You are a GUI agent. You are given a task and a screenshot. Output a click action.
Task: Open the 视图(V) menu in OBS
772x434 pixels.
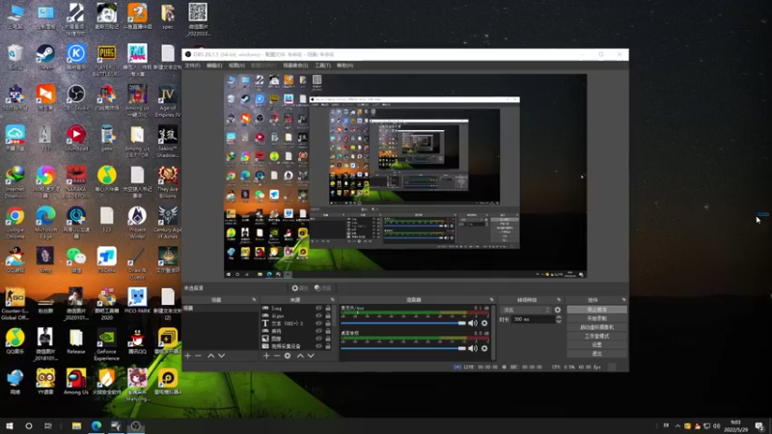[x=236, y=66]
